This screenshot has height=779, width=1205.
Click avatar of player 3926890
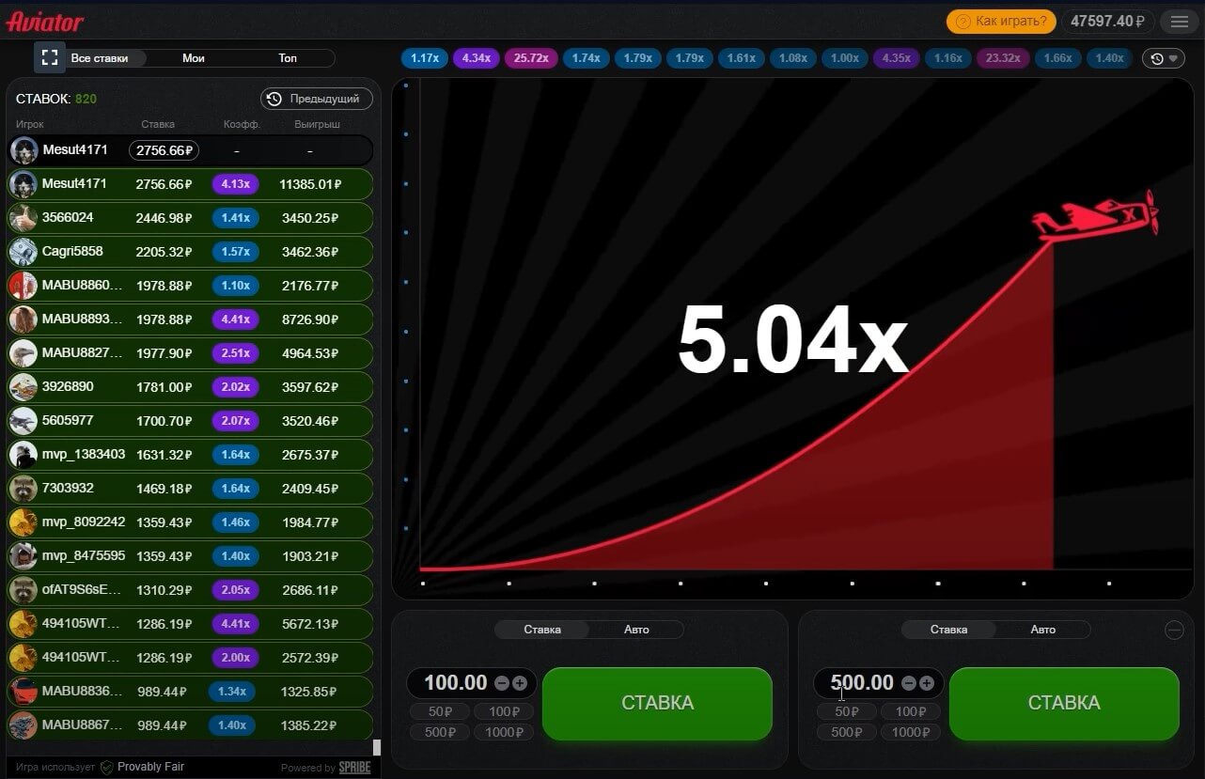[23, 387]
